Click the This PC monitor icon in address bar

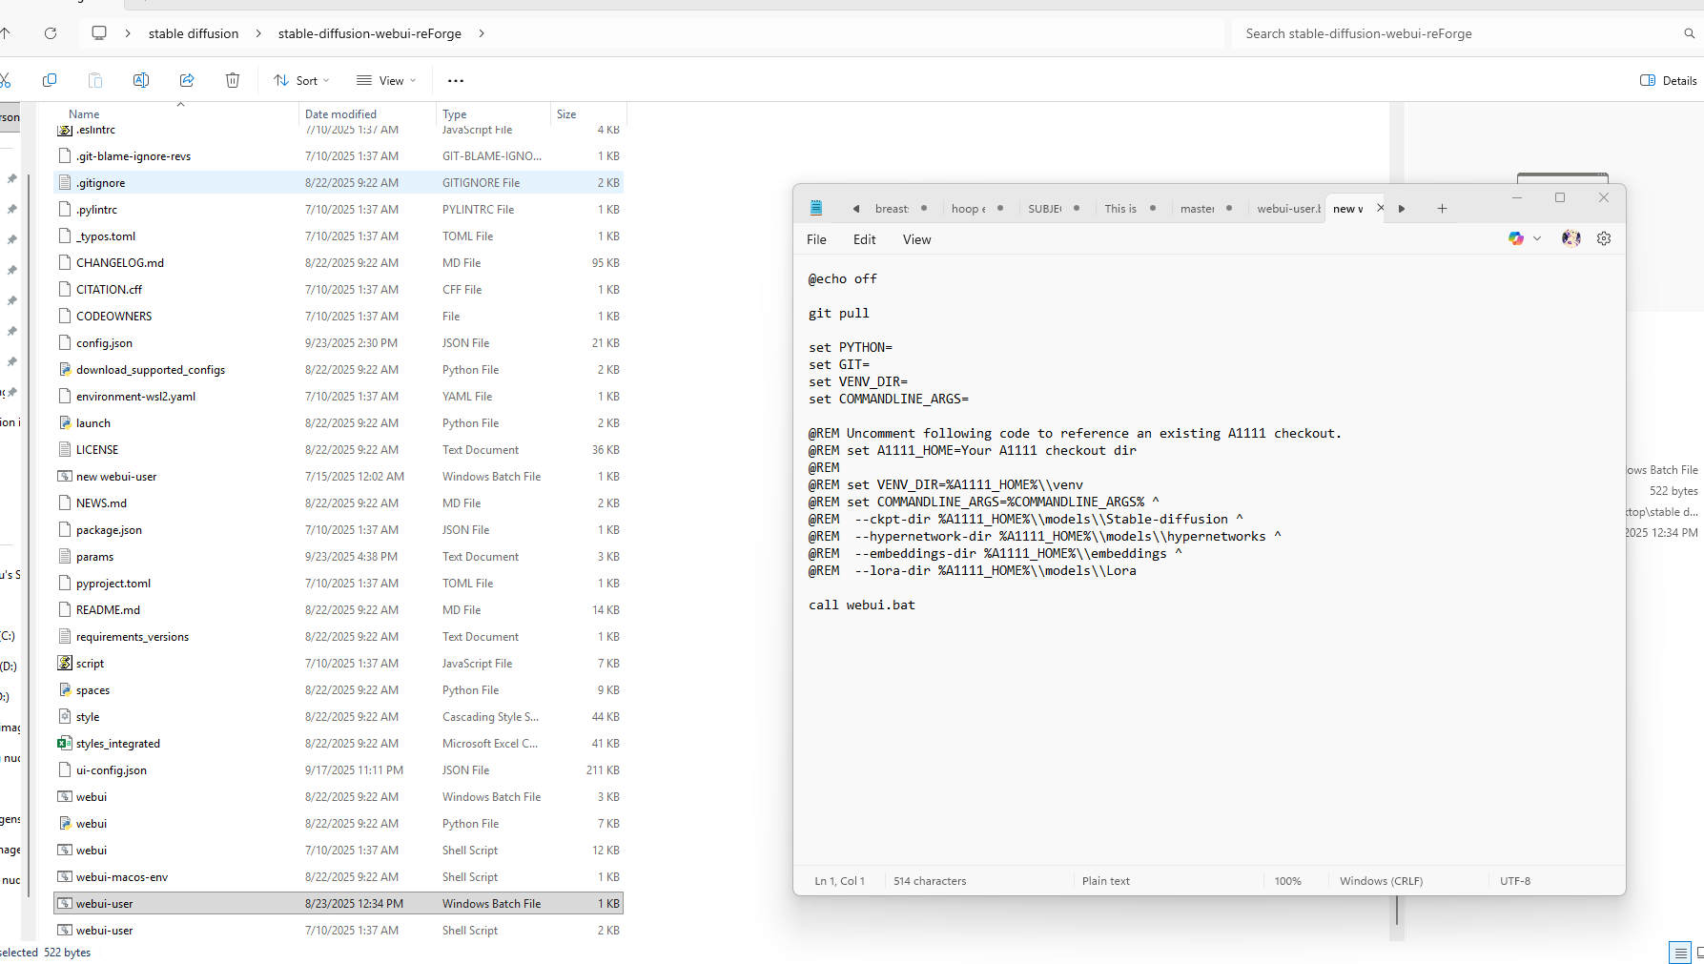tap(99, 33)
